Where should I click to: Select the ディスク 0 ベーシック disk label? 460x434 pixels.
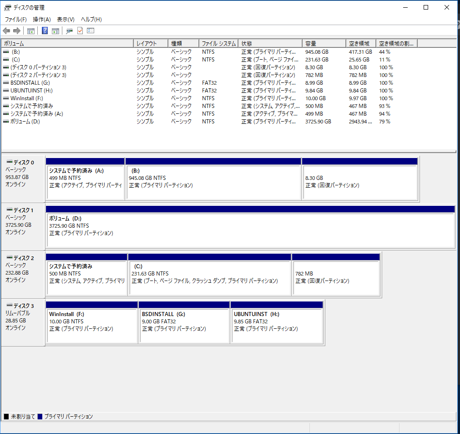coord(23,179)
